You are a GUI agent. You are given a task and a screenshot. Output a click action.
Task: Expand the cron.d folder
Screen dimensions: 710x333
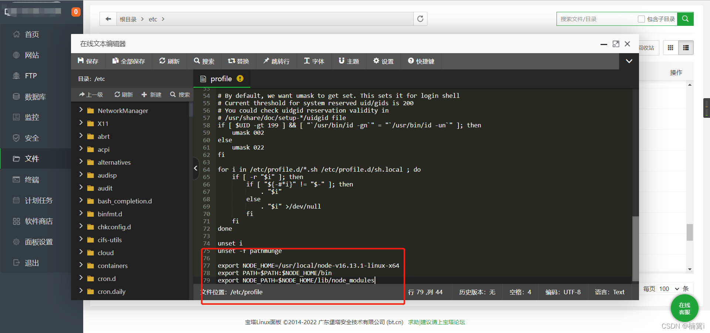coord(81,278)
